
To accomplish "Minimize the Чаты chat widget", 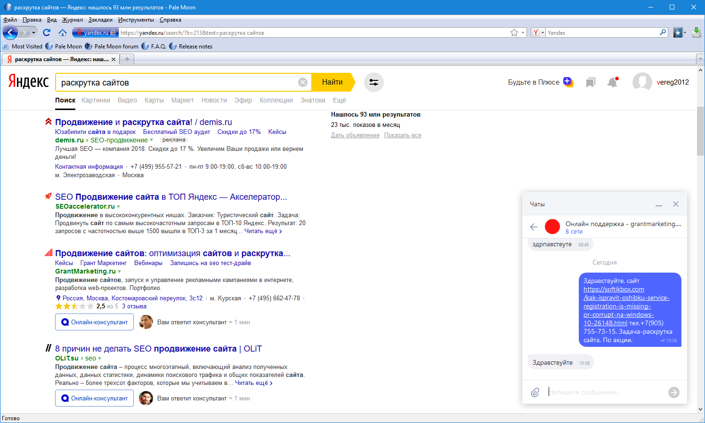I will [x=659, y=204].
